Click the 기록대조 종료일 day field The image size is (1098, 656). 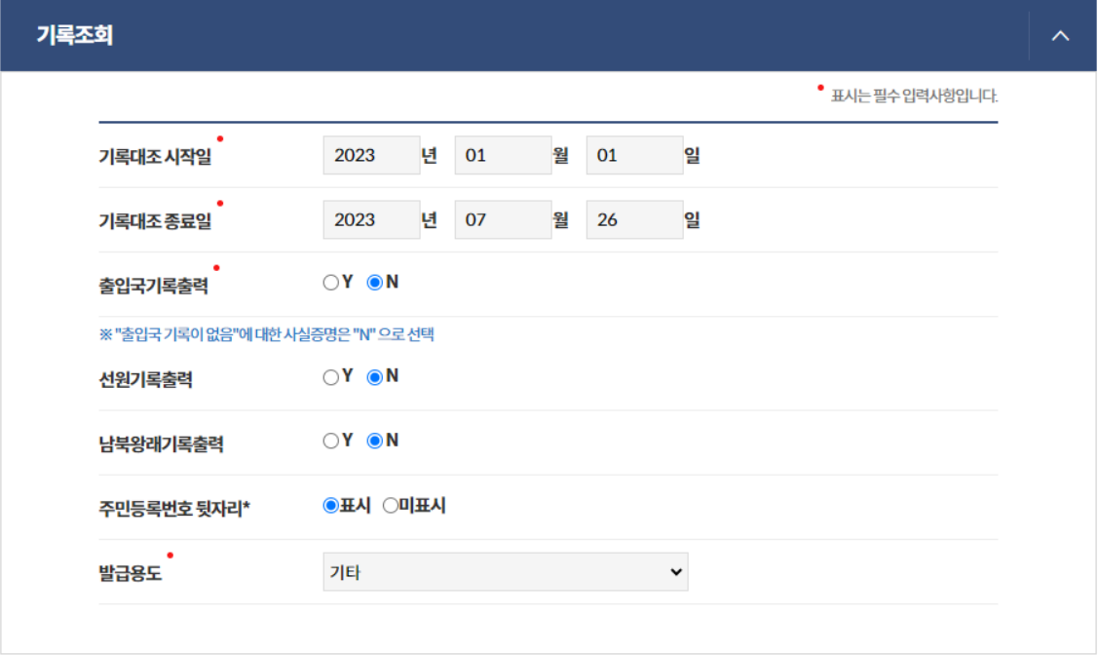634,219
